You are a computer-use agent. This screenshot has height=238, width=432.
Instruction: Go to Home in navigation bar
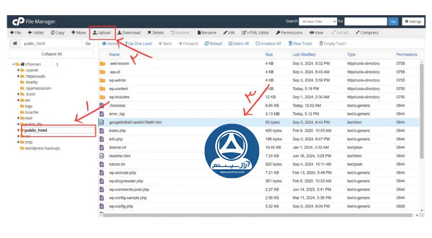click(110, 43)
